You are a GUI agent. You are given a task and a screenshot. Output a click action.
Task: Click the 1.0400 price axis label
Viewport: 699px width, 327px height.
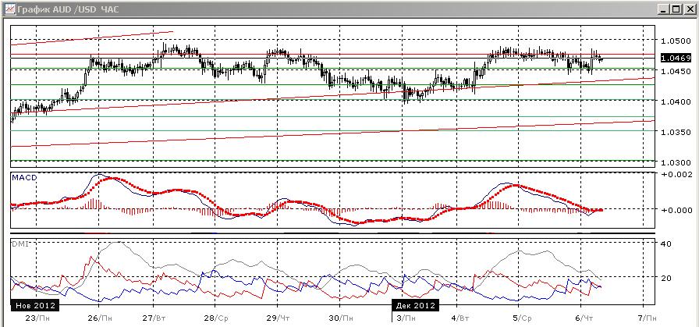point(676,101)
